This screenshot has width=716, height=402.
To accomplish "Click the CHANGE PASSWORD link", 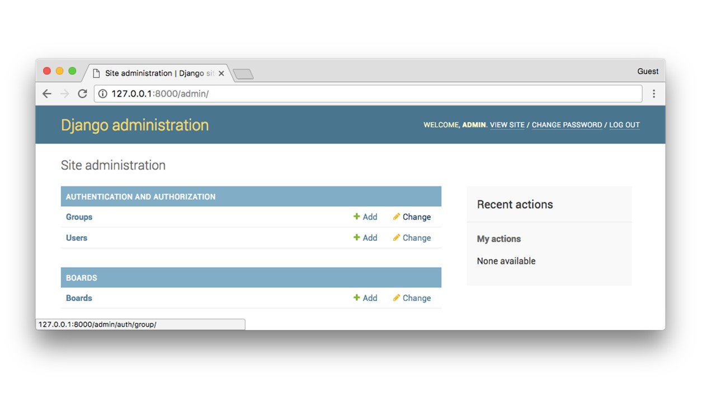I will tap(567, 125).
